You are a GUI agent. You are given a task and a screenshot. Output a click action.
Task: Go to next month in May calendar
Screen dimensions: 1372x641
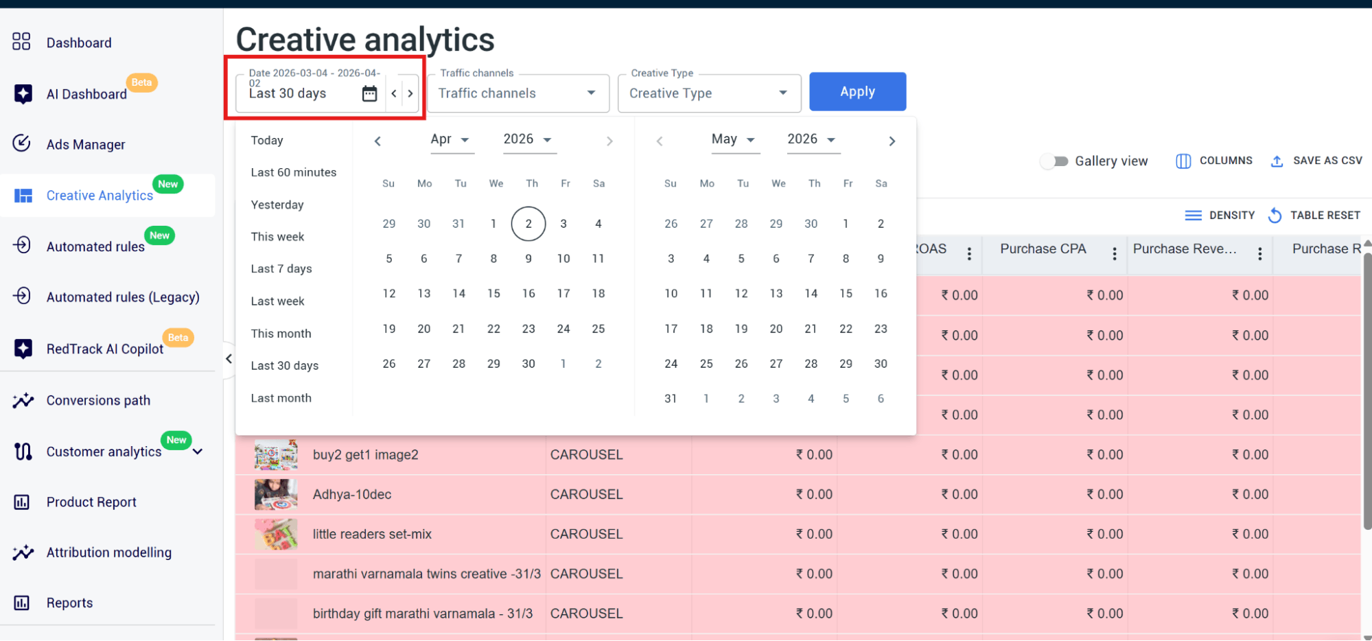click(x=892, y=141)
